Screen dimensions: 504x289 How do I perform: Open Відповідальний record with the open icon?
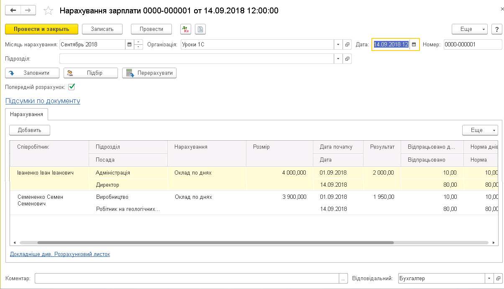(498, 278)
